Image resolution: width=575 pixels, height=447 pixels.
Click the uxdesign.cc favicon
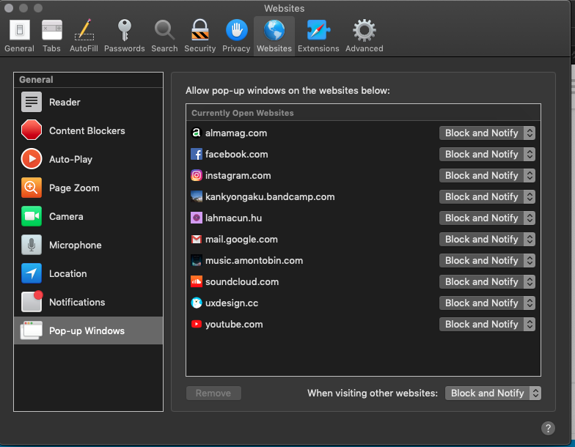[x=197, y=303]
